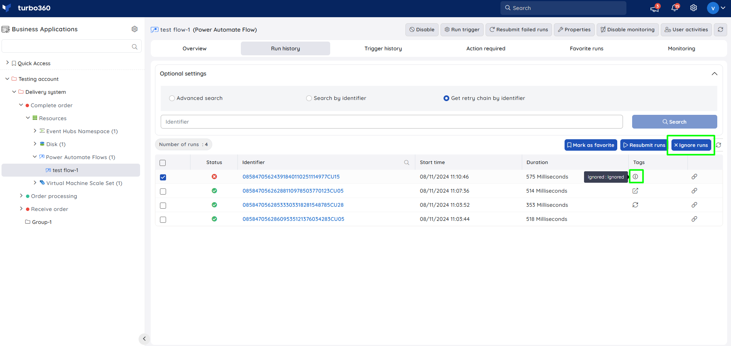731x346 pixels.
Task: Expand Virtual Machine Scale Set (1)
Action: click(x=35, y=183)
